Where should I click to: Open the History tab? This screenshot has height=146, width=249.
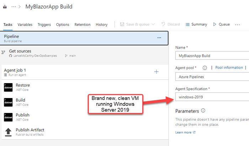coord(101,25)
